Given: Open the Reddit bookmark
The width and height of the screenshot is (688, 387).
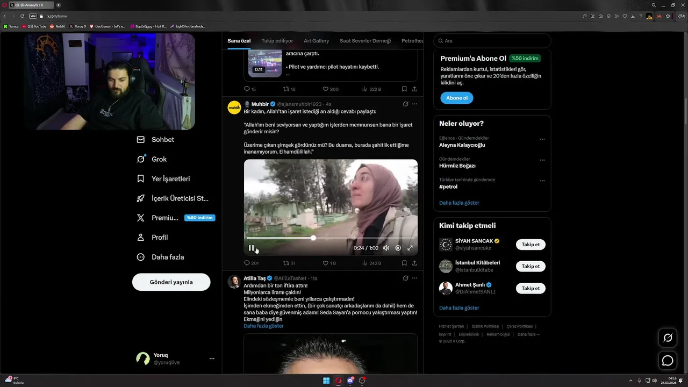Looking at the screenshot, I should pos(58,26).
